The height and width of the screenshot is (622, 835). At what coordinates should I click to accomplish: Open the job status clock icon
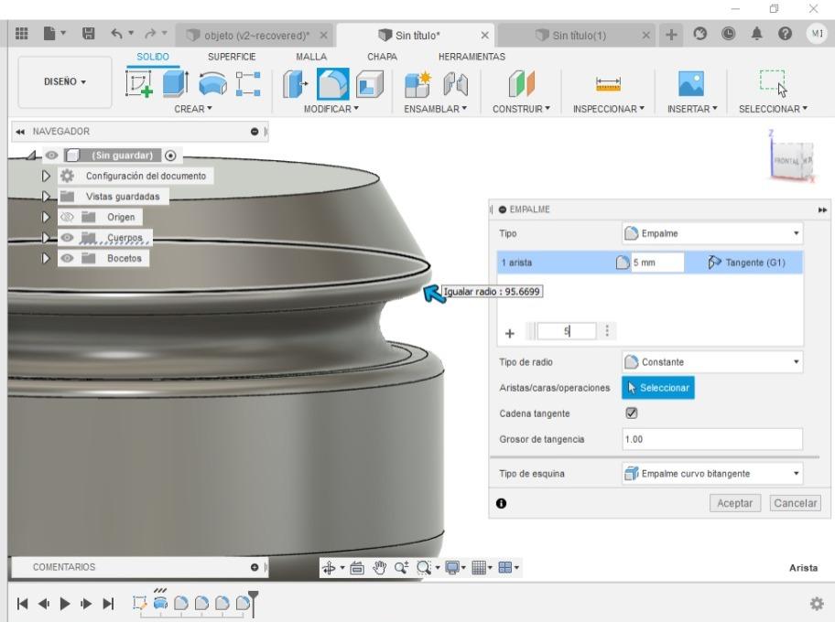coord(728,34)
